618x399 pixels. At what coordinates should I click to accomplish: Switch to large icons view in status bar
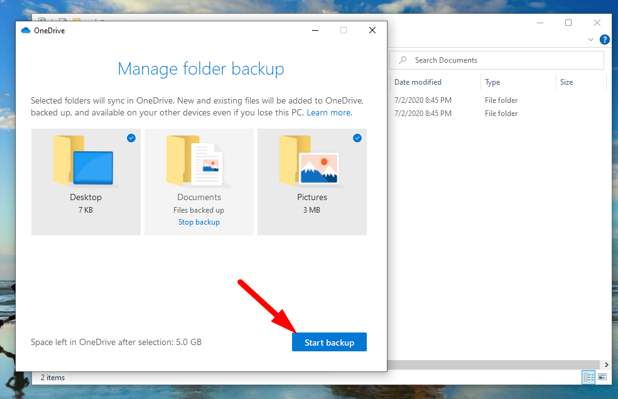(x=602, y=377)
